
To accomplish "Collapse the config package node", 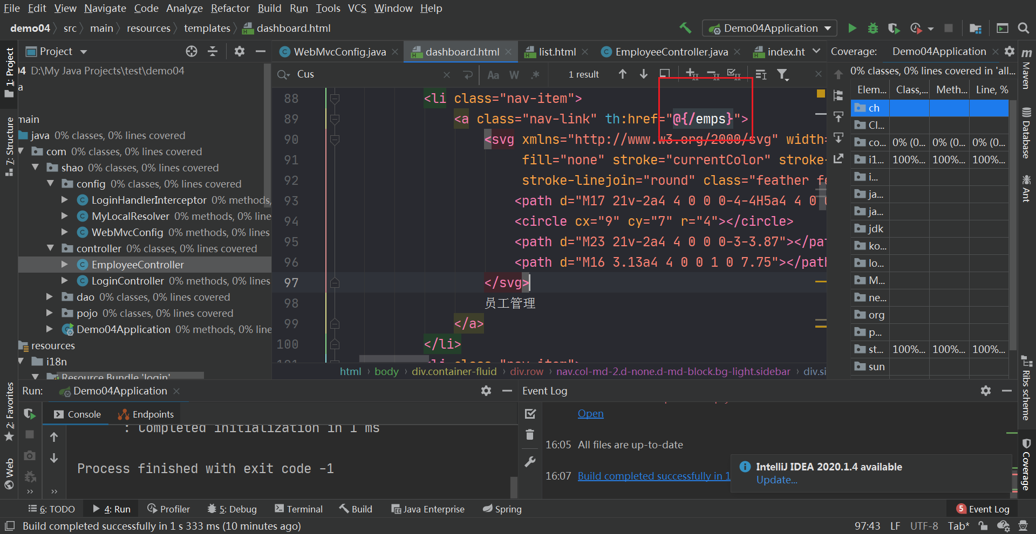I will click(x=50, y=184).
